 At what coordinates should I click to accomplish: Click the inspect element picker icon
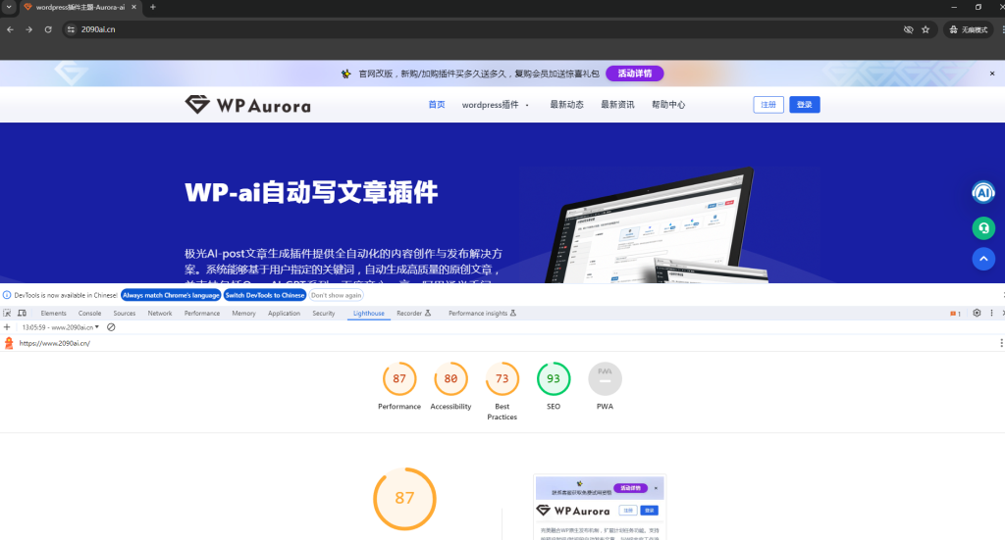point(7,314)
